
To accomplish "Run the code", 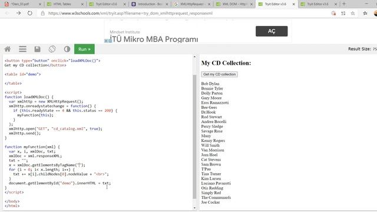I will pos(84,49).
